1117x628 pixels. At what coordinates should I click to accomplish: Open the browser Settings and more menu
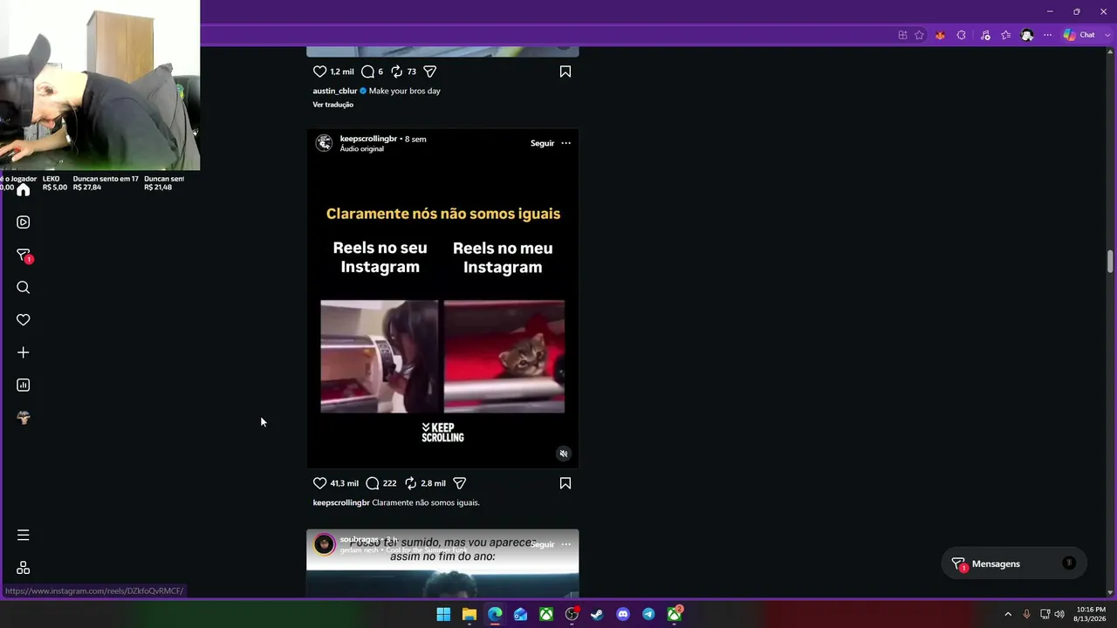pos(1047,35)
